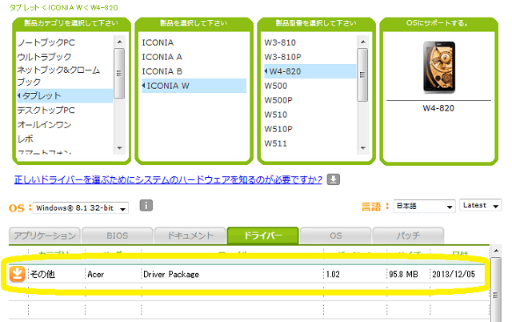512x322 pixels.
Task: Choose ICONIA B product line
Action: click(162, 71)
